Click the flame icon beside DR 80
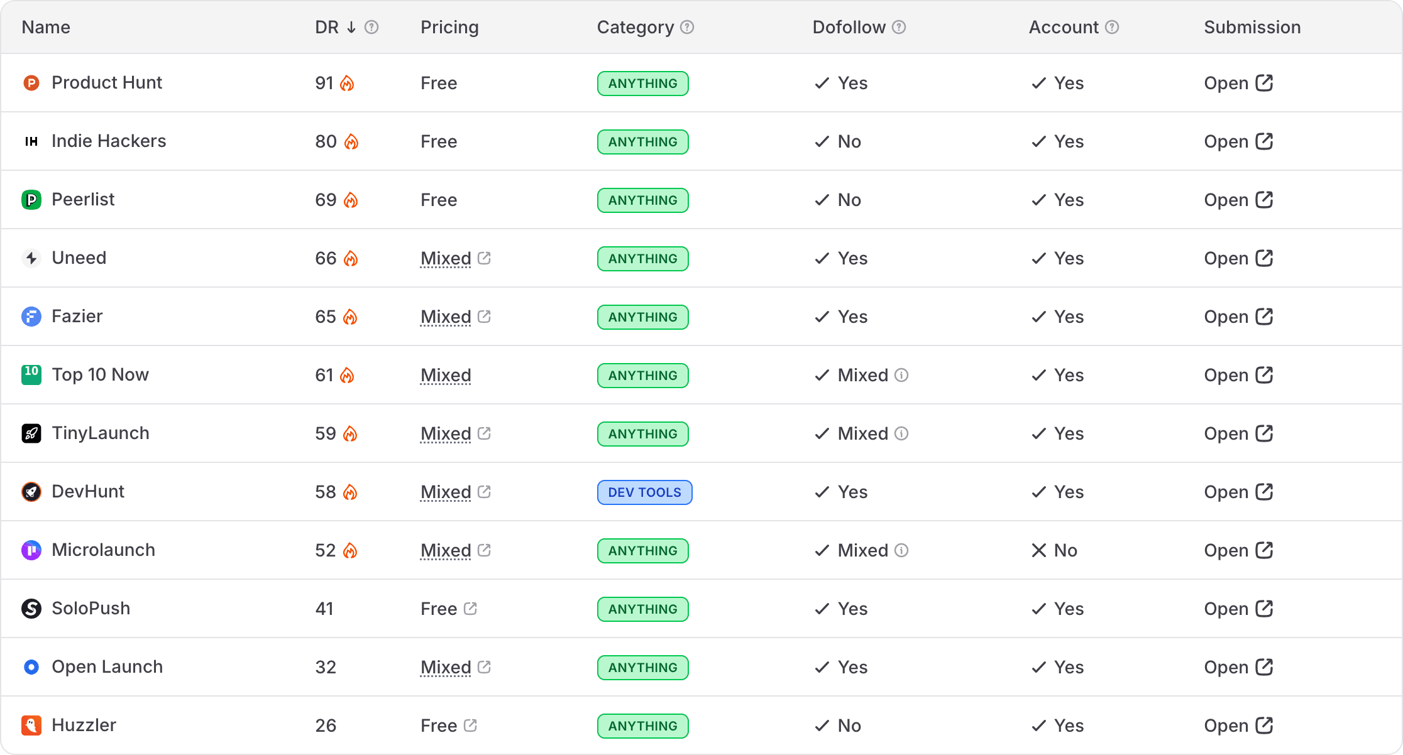 coord(351,141)
